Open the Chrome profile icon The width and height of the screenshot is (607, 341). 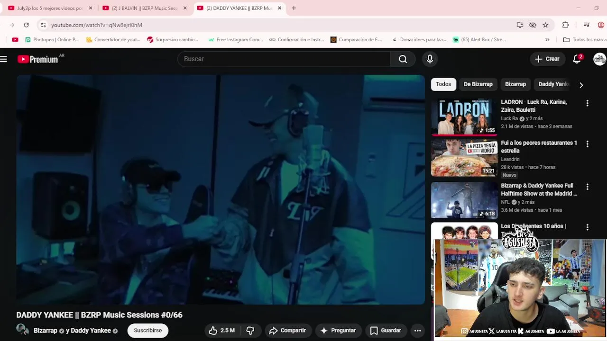[601, 25]
